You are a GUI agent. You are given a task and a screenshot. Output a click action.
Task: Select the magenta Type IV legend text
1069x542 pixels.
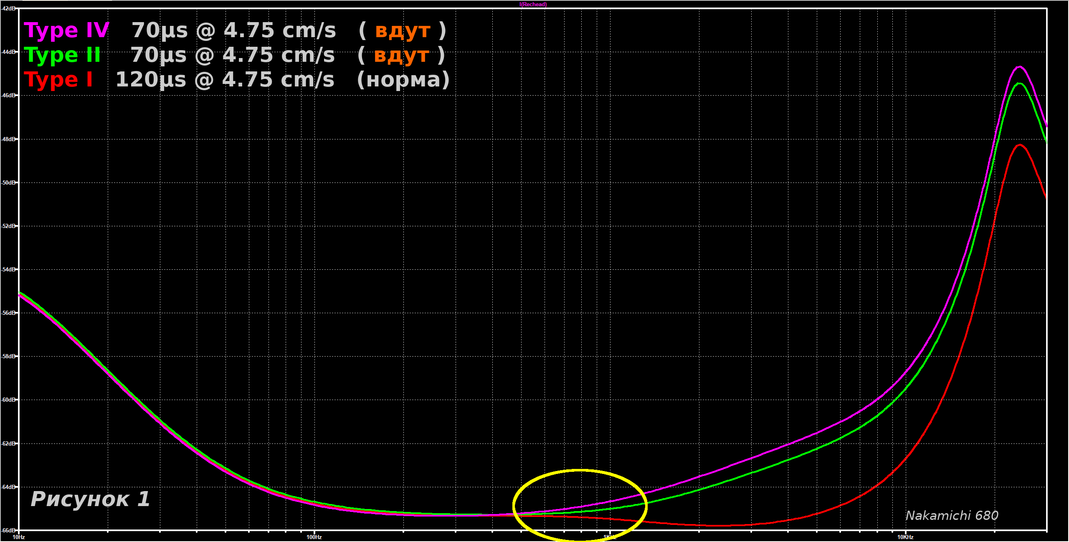[66, 30]
